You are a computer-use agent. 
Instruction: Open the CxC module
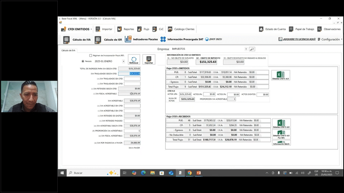(158, 29)
